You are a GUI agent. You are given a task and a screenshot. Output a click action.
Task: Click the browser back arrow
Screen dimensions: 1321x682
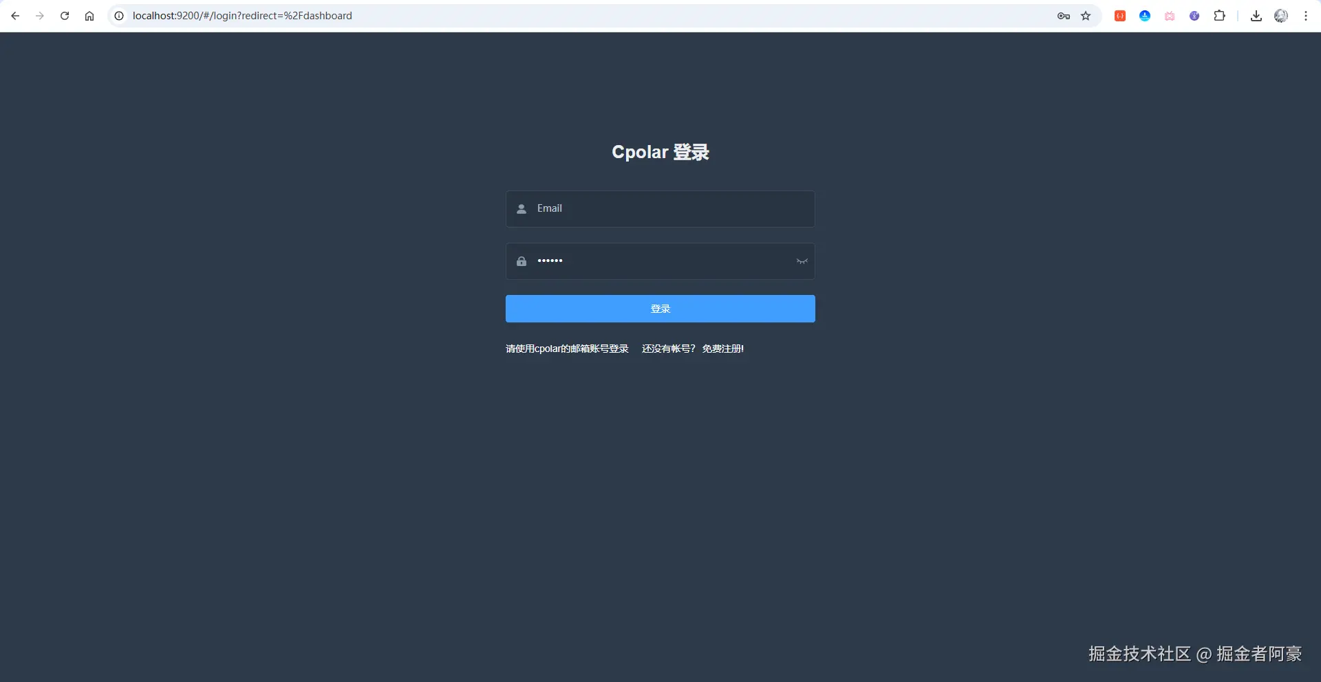click(x=15, y=16)
